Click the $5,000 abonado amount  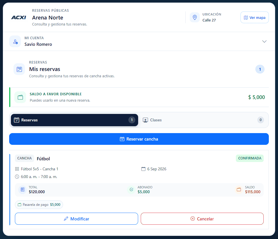click(x=144, y=192)
